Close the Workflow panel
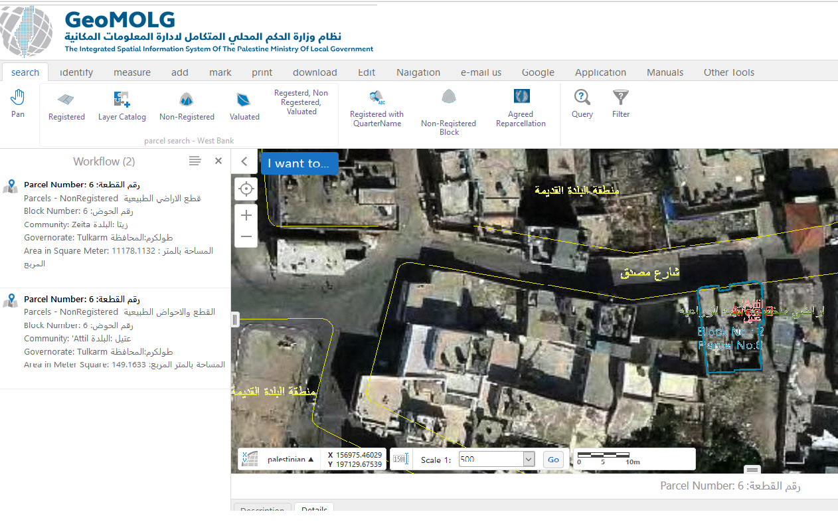838x528 pixels. (218, 161)
